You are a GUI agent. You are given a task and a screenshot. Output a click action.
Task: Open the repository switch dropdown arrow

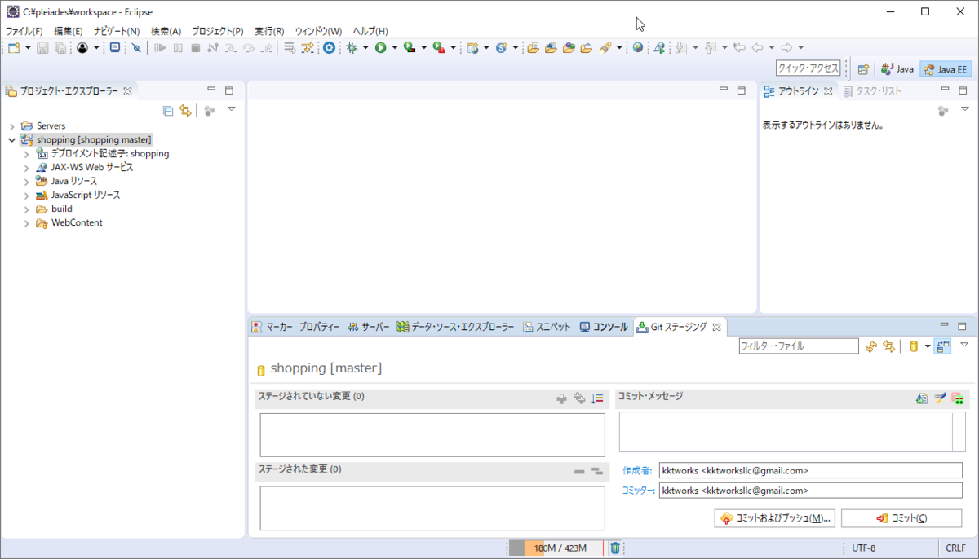point(928,347)
